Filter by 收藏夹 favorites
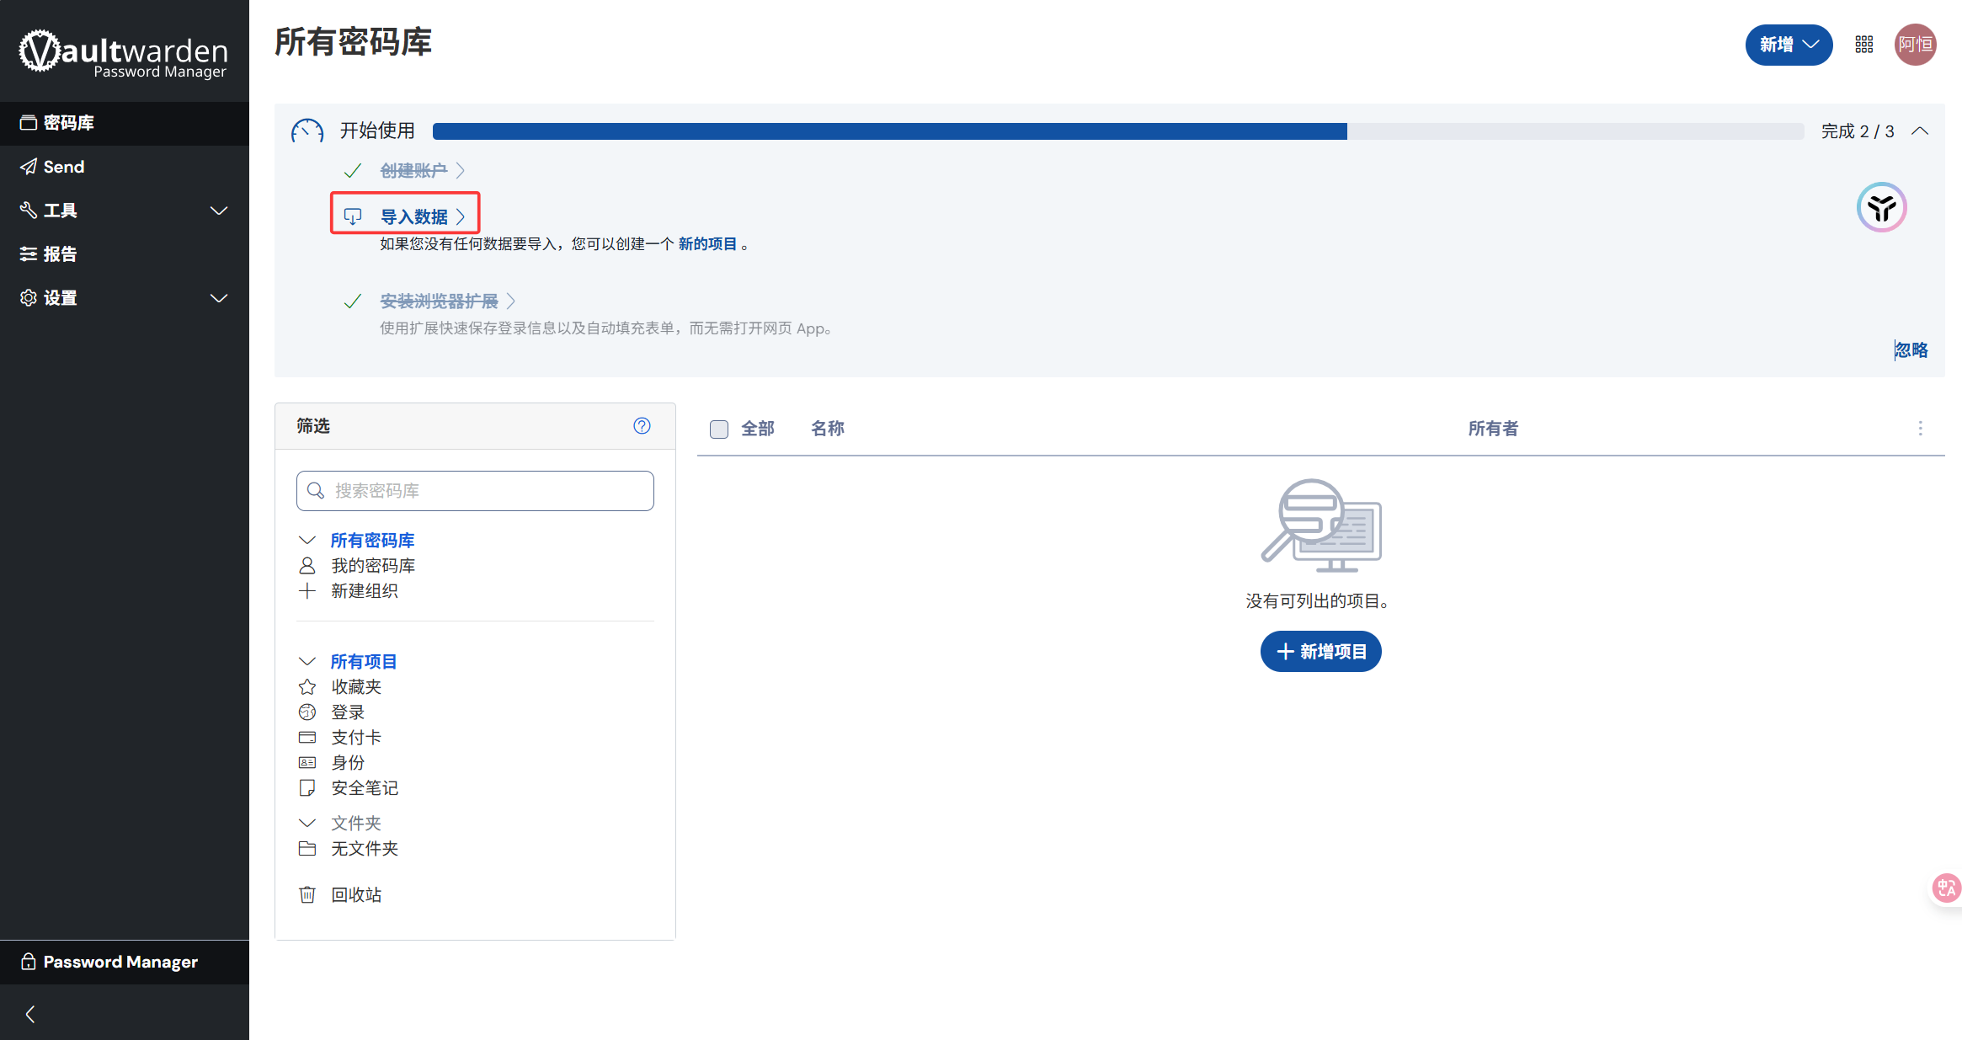 click(x=356, y=687)
